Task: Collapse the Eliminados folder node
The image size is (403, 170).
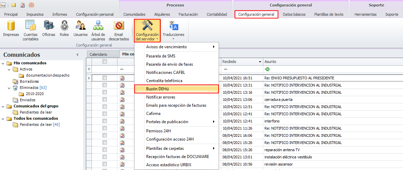Action: point(9,88)
